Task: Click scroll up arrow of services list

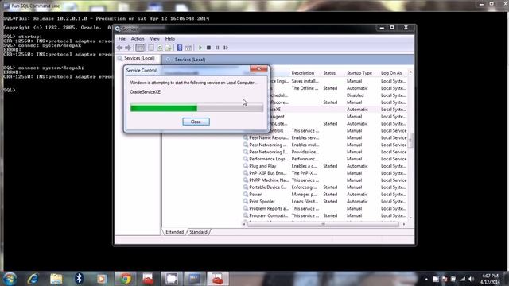Action: coord(410,72)
